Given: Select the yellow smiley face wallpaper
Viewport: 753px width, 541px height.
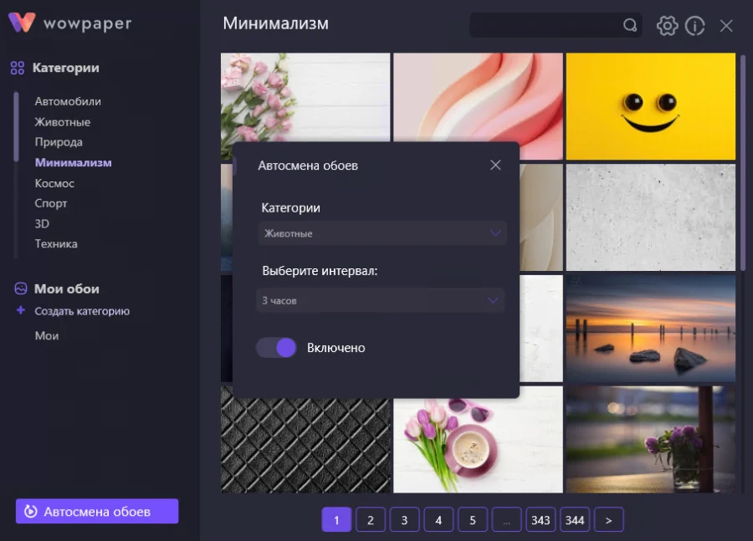Looking at the screenshot, I should click(x=650, y=106).
